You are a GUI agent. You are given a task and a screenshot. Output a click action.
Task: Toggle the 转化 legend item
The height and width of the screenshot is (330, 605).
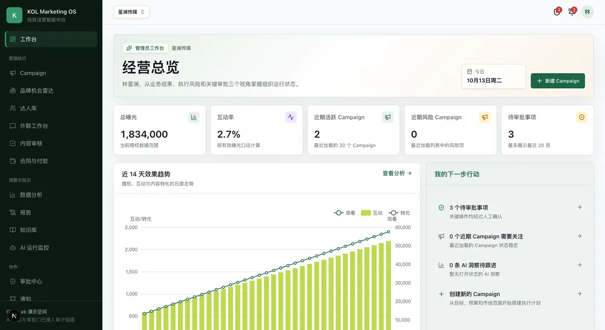(399, 213)
